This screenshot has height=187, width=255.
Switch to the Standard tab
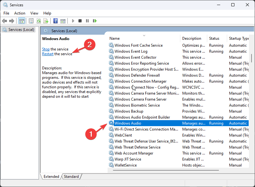(71, 177)
